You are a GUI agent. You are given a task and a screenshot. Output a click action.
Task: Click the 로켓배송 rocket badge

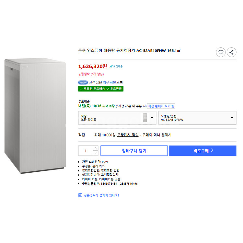click(116, 66)
